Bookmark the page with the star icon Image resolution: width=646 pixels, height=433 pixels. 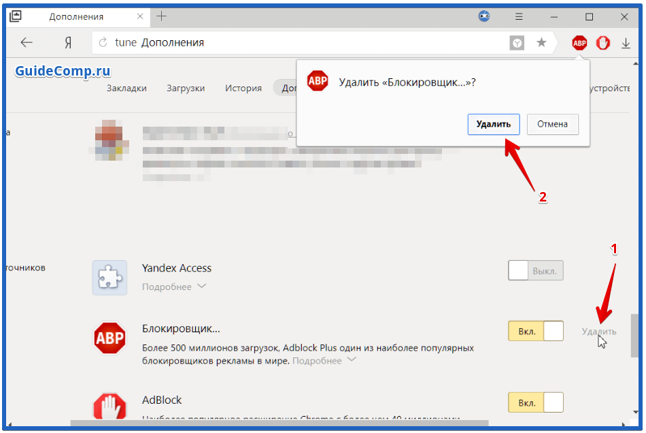(x=541, y=42)
